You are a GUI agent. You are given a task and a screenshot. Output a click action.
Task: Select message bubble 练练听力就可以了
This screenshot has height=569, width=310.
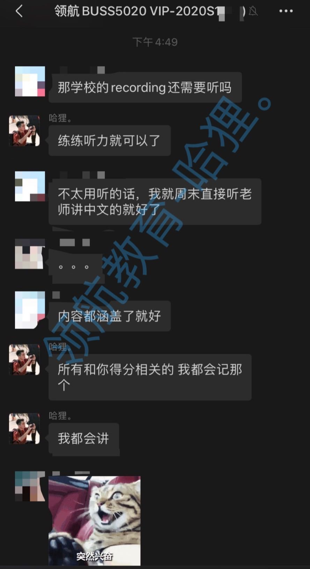click(x=109, y=141)
